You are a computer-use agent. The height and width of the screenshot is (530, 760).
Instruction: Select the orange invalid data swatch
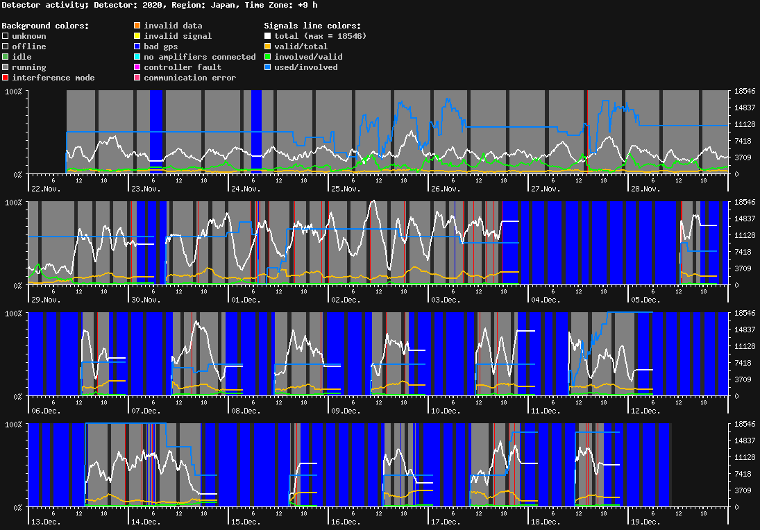tap(137, 26)
